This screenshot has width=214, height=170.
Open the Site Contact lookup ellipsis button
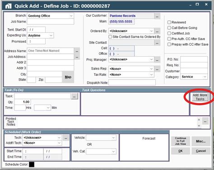pos(157,43)
